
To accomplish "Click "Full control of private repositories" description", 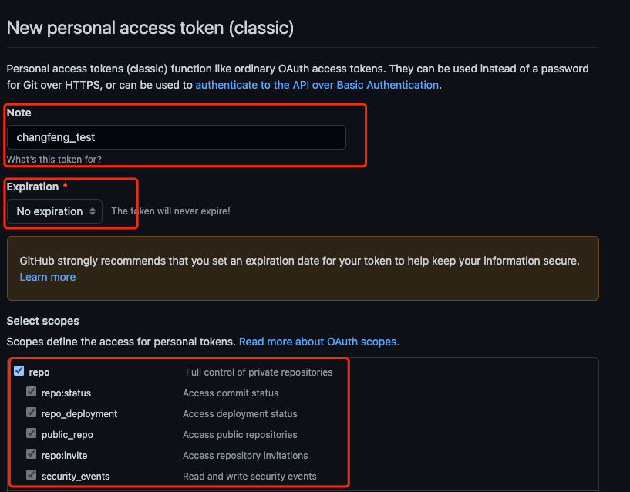I will pyautogui.click(x=259, y=372).
